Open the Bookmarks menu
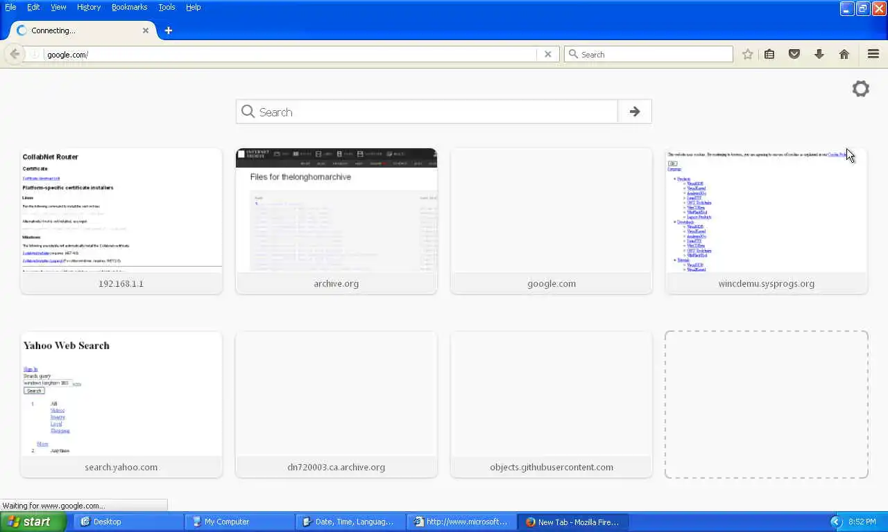Viewport: 888px width, 532px height. click(x=129, y=7)
